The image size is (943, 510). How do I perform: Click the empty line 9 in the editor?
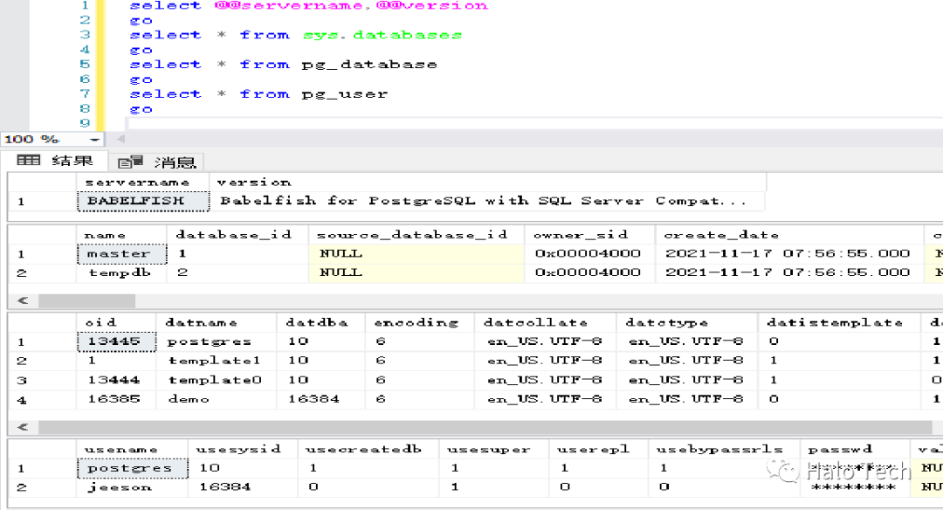click(534, 123)
